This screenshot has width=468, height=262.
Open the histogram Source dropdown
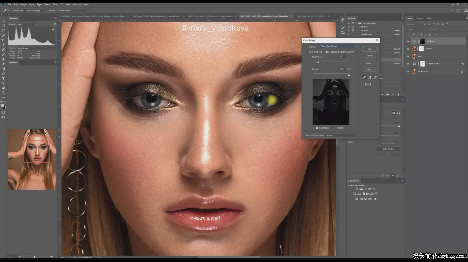[37, 48]
